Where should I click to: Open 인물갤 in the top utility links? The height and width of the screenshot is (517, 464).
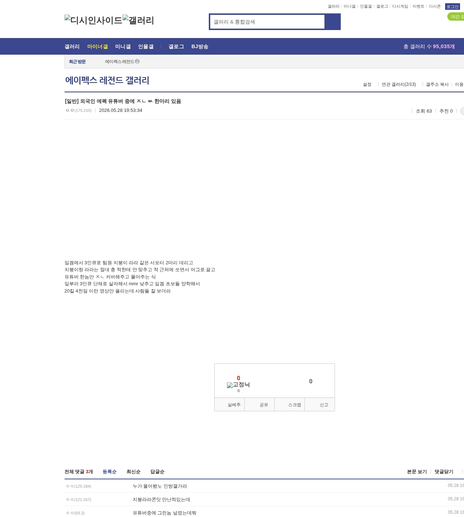click(366, 7)
